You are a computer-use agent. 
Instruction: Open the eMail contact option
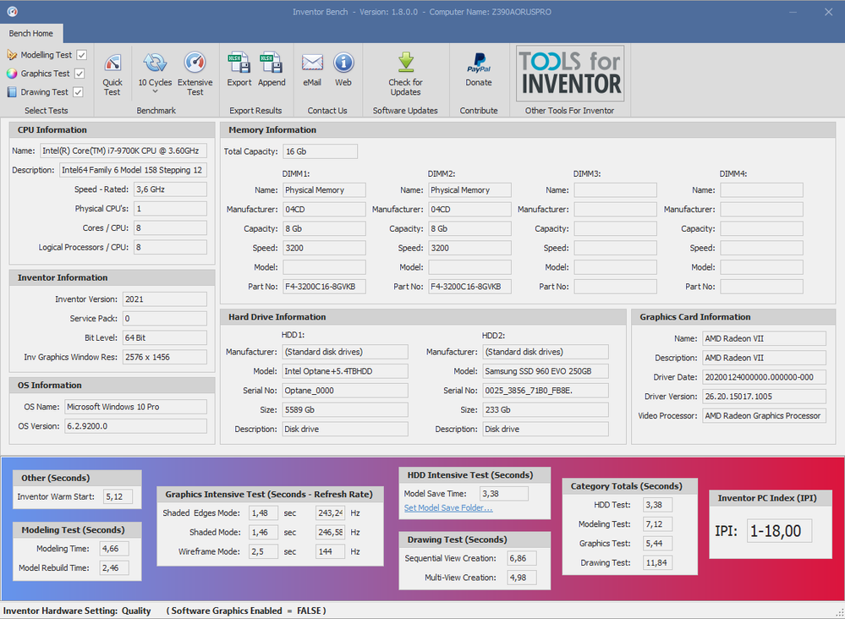(312, 69)
